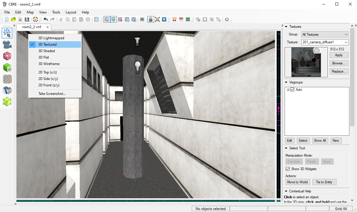Expand the Auto visgroup tree node
Viewport: 357px width, 212px height.
point(288,90)
